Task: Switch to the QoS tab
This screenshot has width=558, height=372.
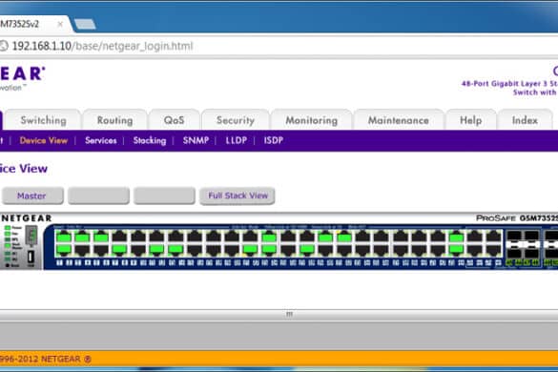Action: click(x=174, y=120)
